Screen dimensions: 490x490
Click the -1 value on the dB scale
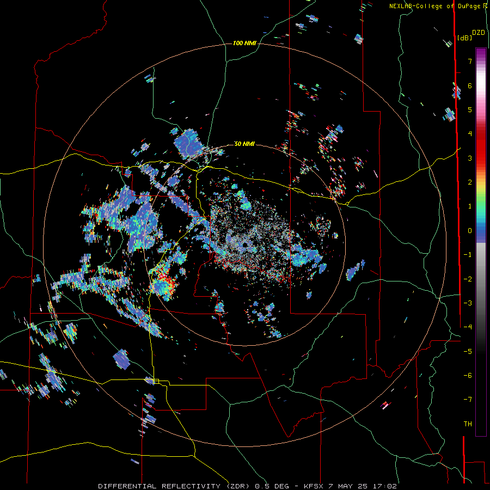pos(468,255)
